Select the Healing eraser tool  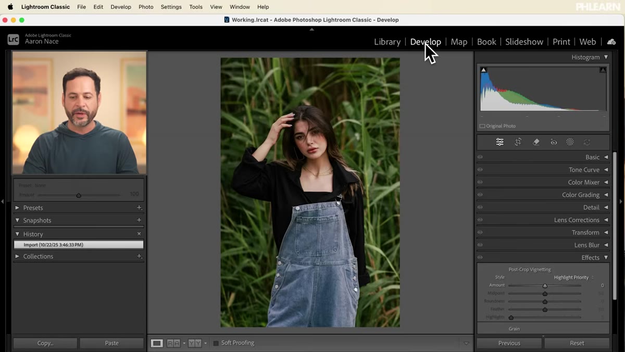click(536, 142)
